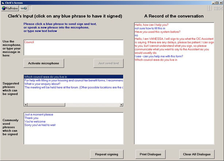The width and height of the screenshot is (224, 161).
Task: Click the horizontal scrollbar thumb under suggested phrases
Action: click(46, 105)
